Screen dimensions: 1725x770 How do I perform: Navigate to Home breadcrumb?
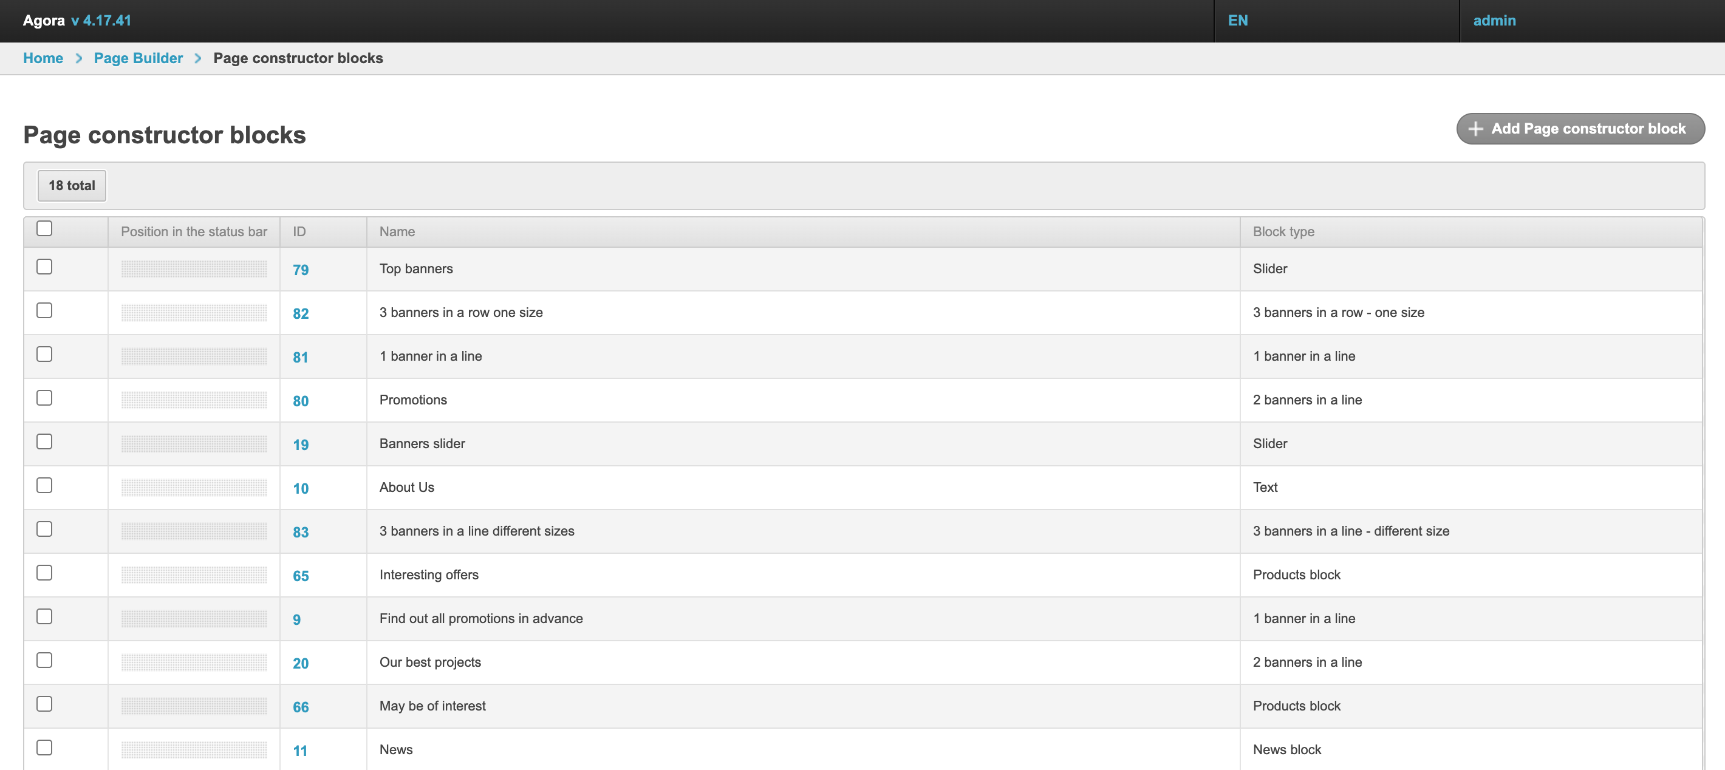(x=43, y=58)
